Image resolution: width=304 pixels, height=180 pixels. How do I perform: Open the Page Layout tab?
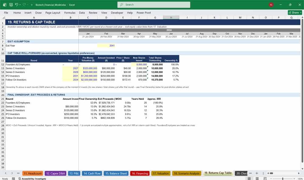click(53, 12)
